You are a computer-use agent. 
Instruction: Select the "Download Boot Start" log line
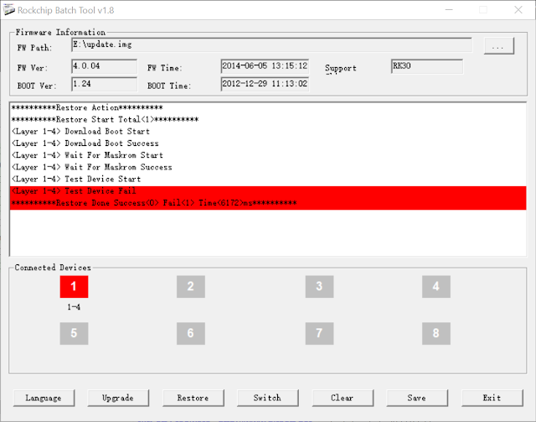268,132
